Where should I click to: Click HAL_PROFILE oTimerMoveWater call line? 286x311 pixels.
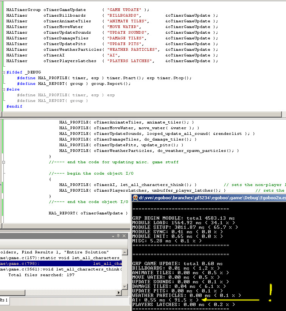point(129,128)
